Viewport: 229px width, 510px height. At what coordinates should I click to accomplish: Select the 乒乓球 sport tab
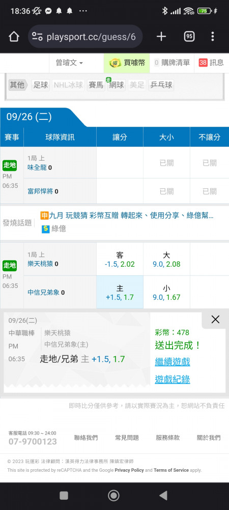pyautogui.click(x=161, y=85)
